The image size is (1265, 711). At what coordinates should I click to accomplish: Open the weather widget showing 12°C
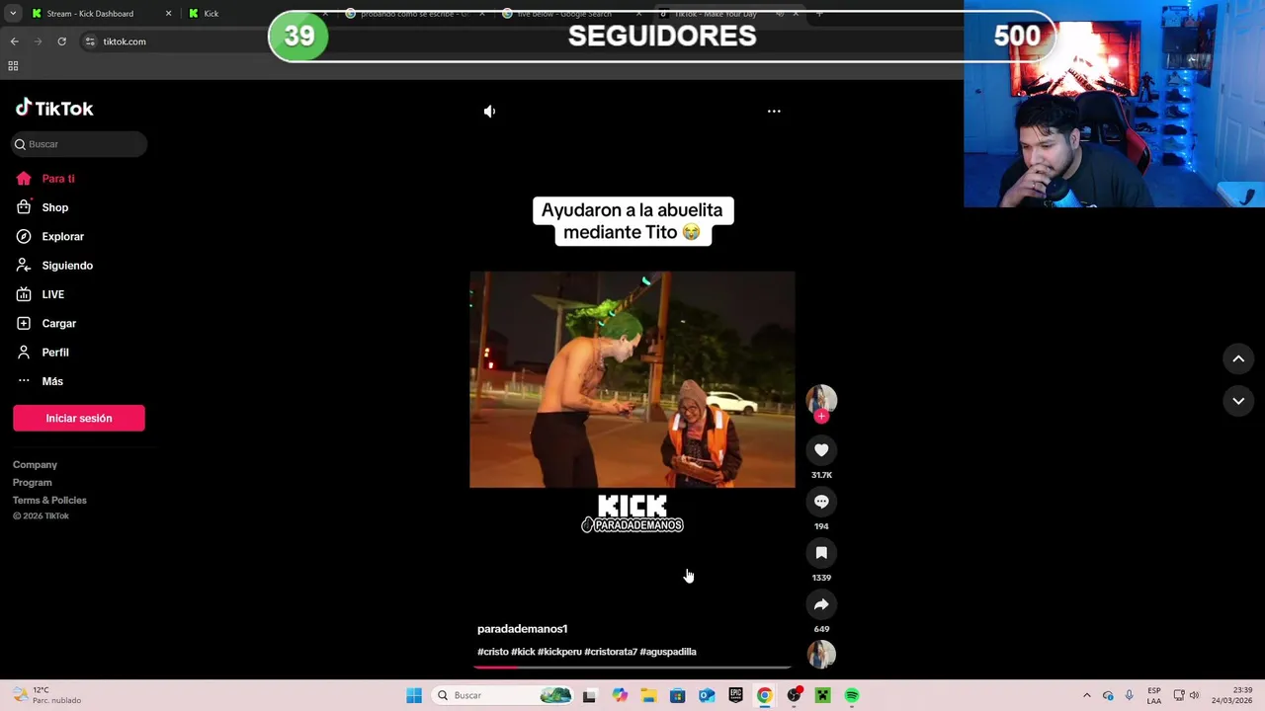pyautogui.click(x=47, y=695)
